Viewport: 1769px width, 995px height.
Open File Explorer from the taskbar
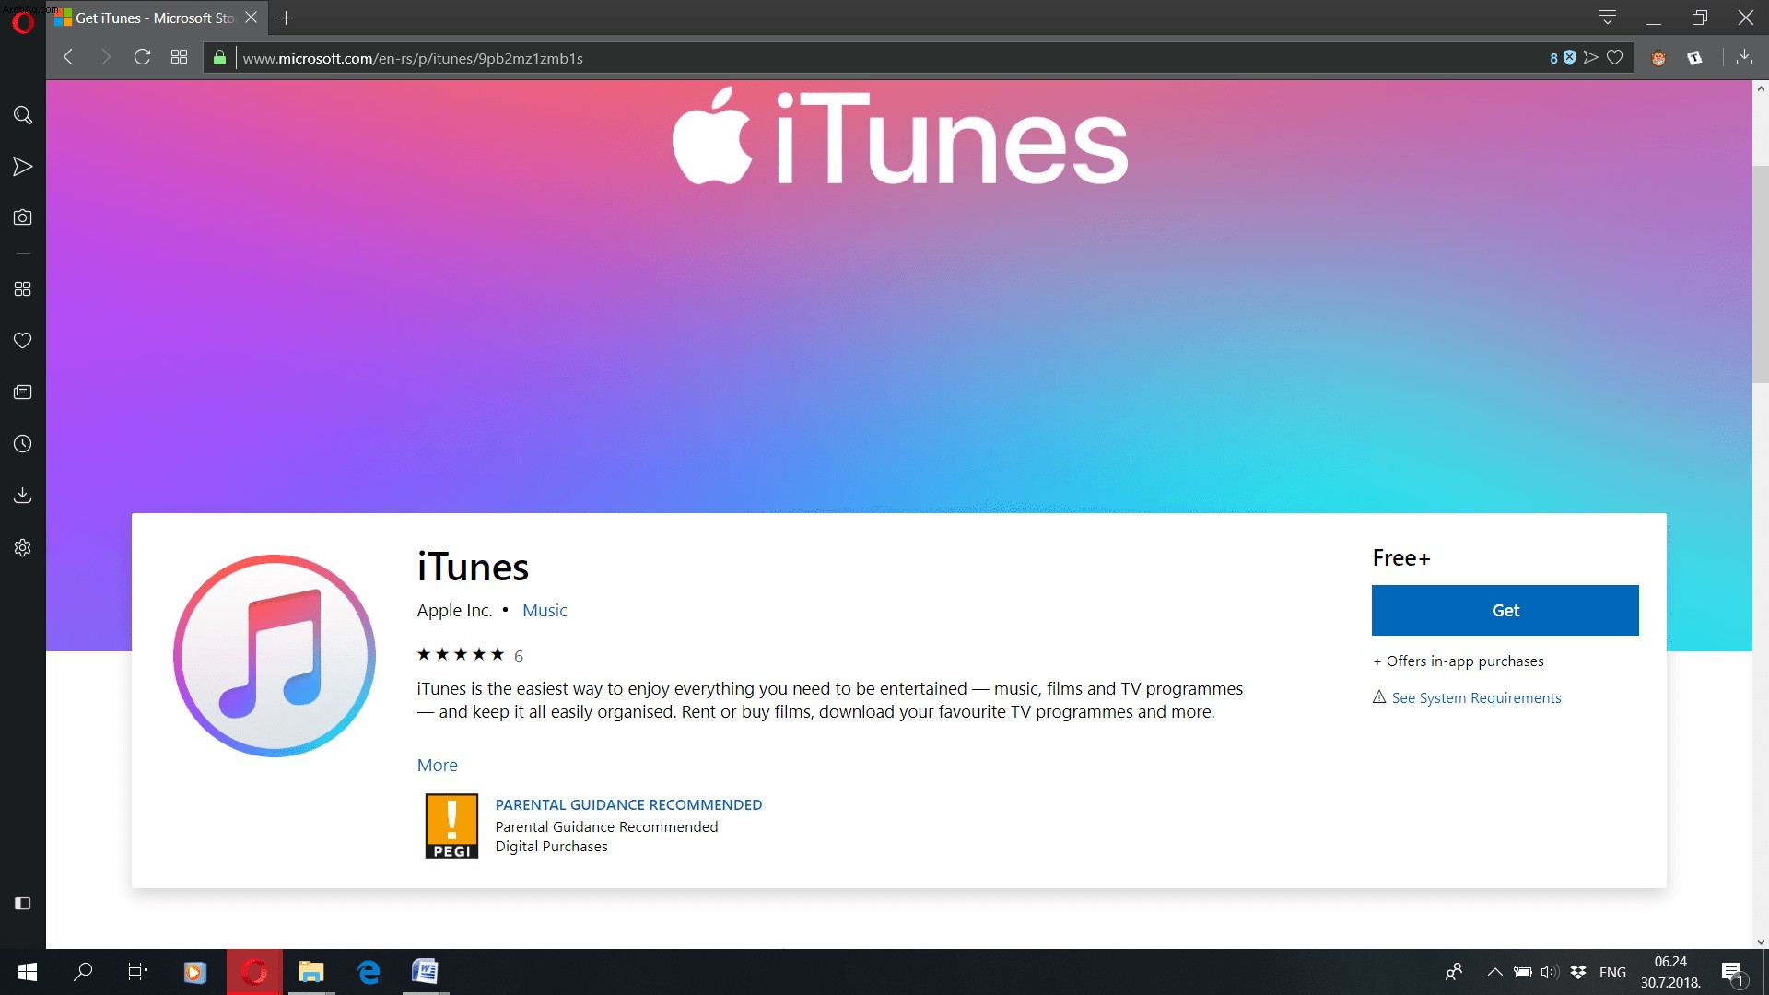pyautogui.click(x=311, y=972)
